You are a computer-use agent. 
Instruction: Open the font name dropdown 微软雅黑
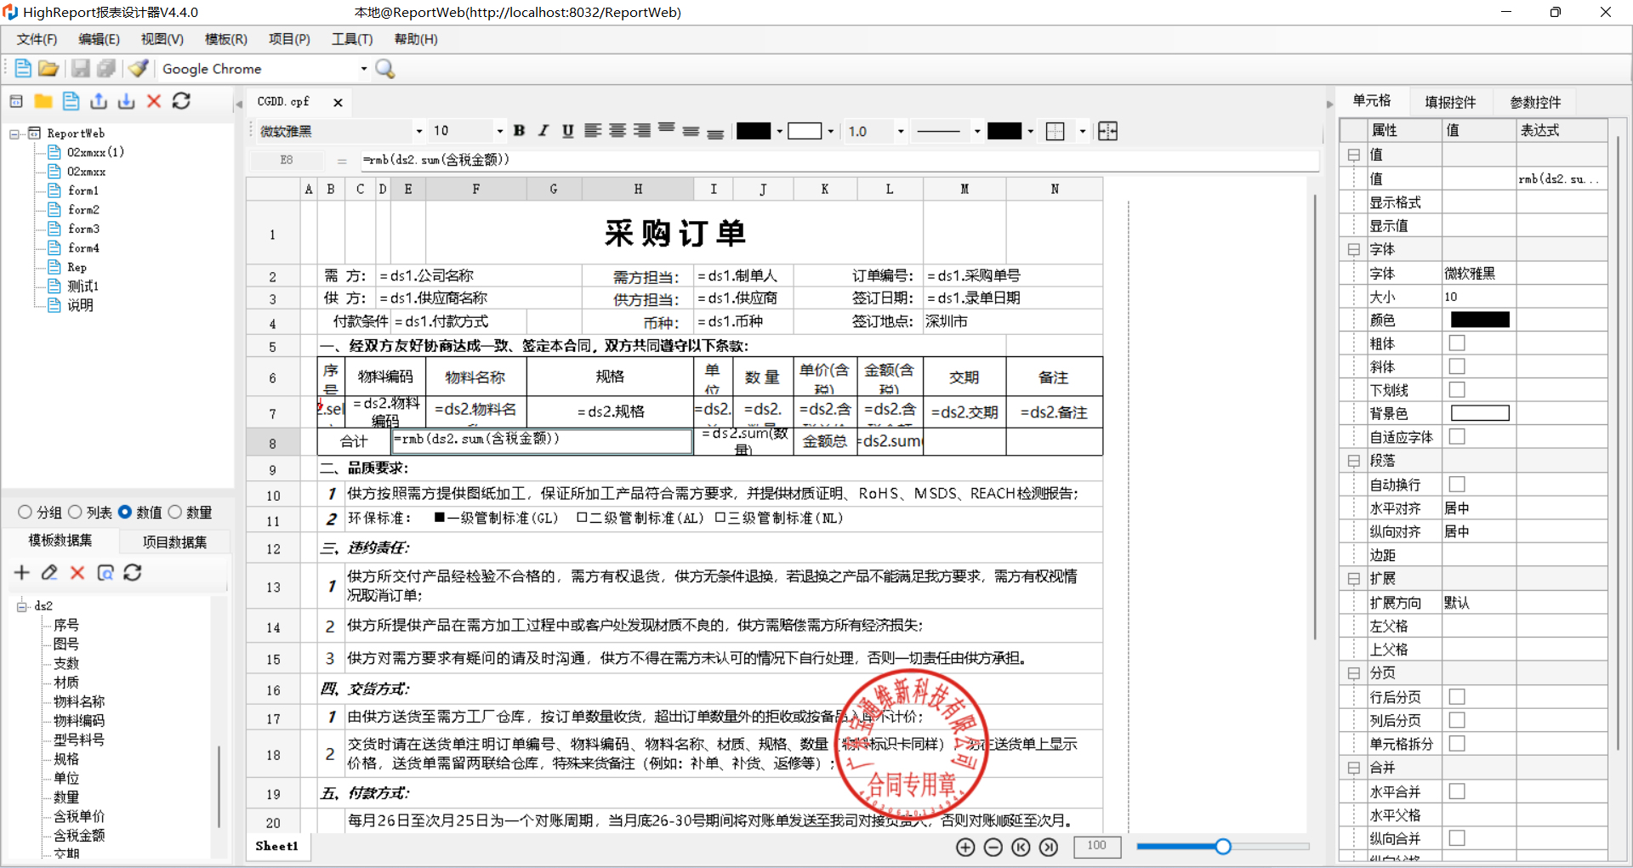tap(418, 131)
